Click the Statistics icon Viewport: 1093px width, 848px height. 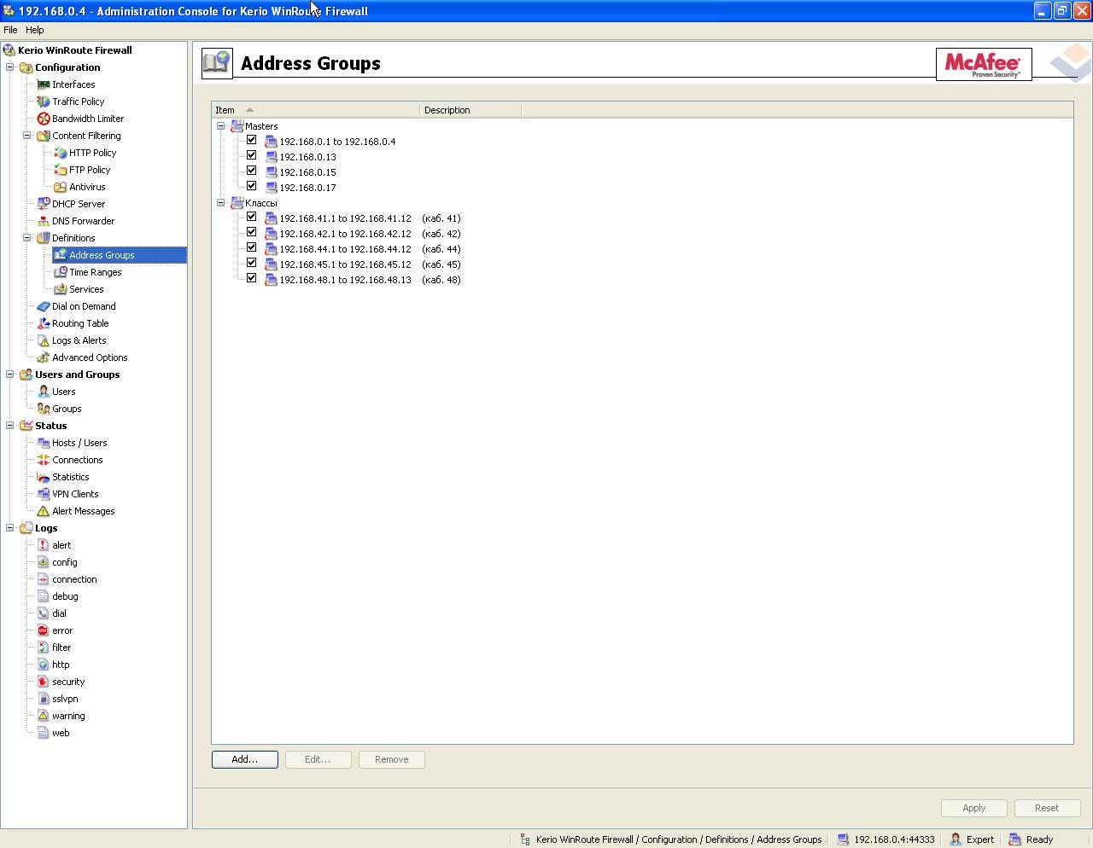tap(43, 477)
